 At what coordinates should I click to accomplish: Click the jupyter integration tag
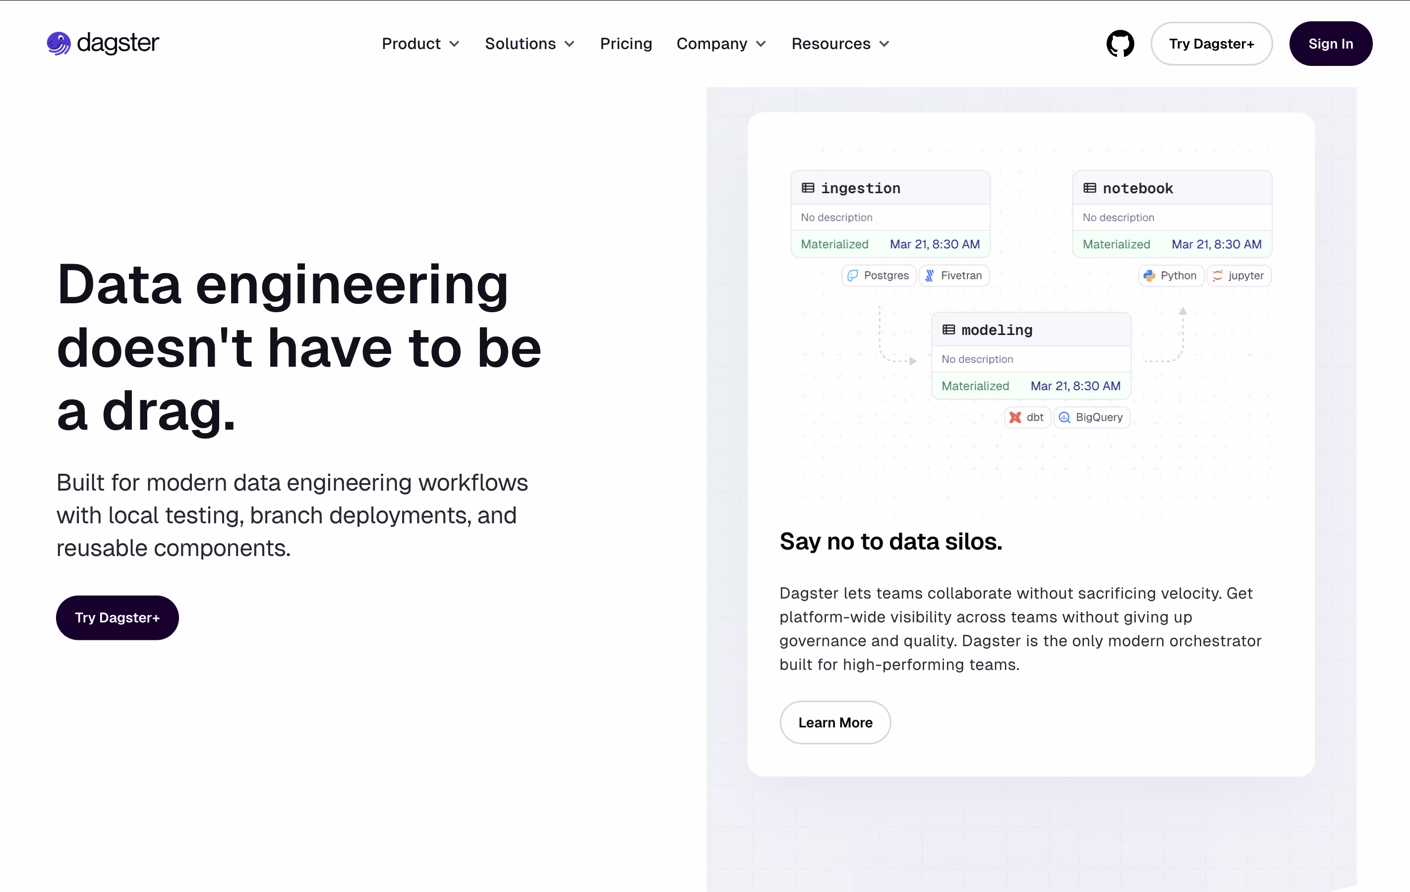tap(1238, 275)
